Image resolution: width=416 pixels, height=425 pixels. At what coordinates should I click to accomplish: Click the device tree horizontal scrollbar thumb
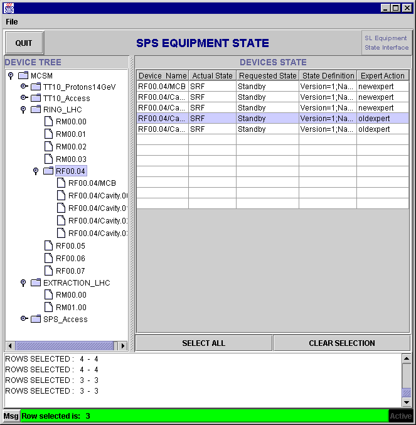pyautogui.click(x=65, y=346)
